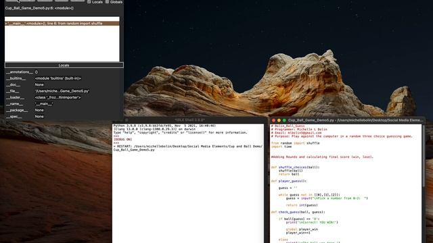The width and height of the screenshot is (433, 243).
Task: Click the 'def check_guess(ball, guess):' line
Action: (298, 212)
